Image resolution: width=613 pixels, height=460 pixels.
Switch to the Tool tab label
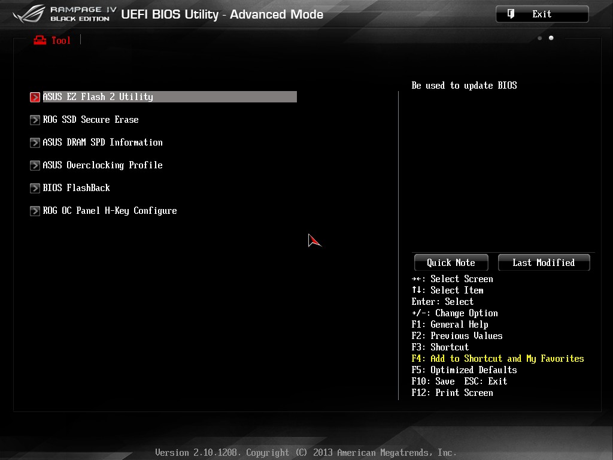(x=61, y=40)
